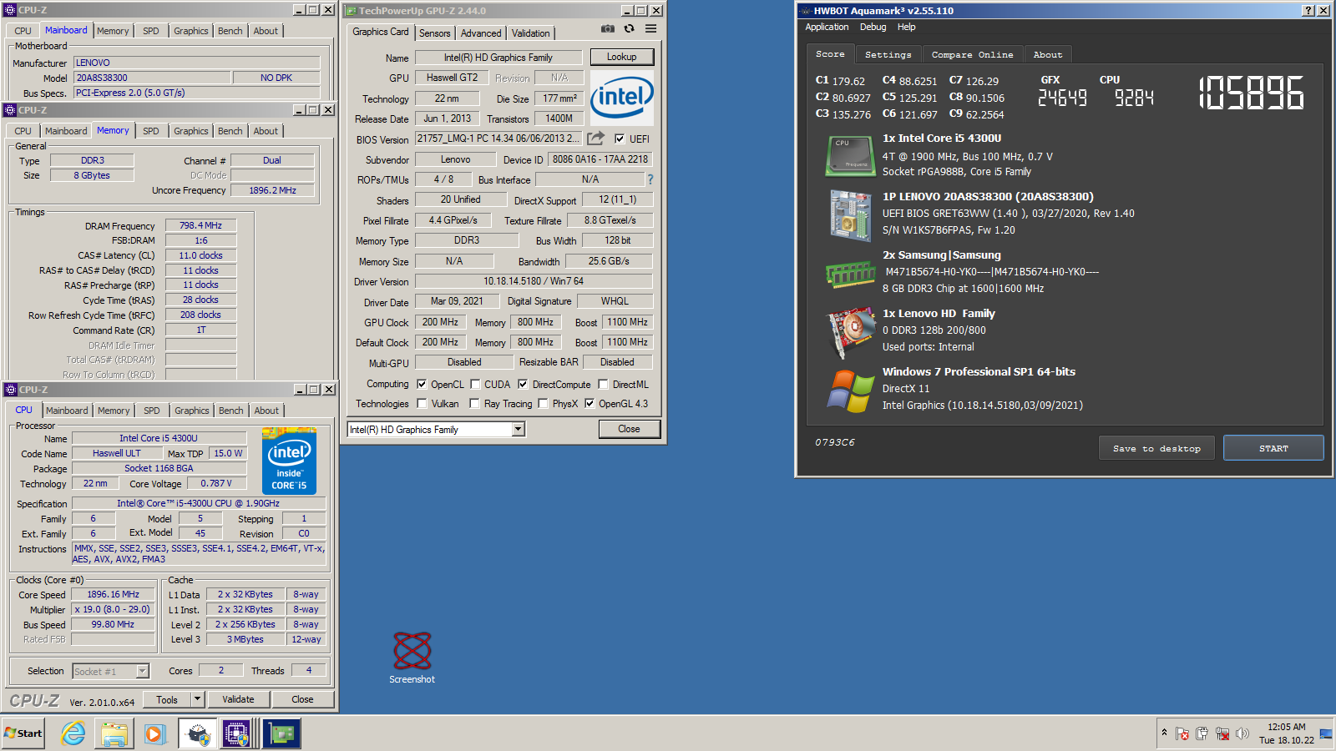Screen dimensions: 1336x751
Task: Click the motherboard Model 20A8S38300 field
Action: pos(152,78)
